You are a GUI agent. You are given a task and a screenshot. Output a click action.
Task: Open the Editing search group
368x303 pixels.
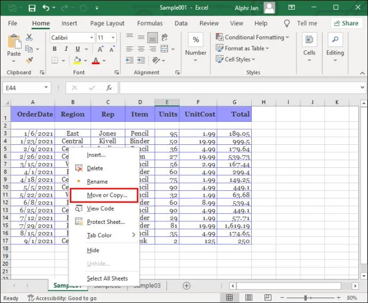335,40
